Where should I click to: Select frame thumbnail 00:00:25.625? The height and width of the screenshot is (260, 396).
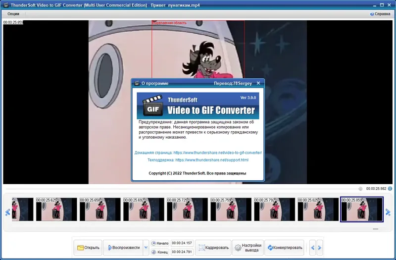56,209
